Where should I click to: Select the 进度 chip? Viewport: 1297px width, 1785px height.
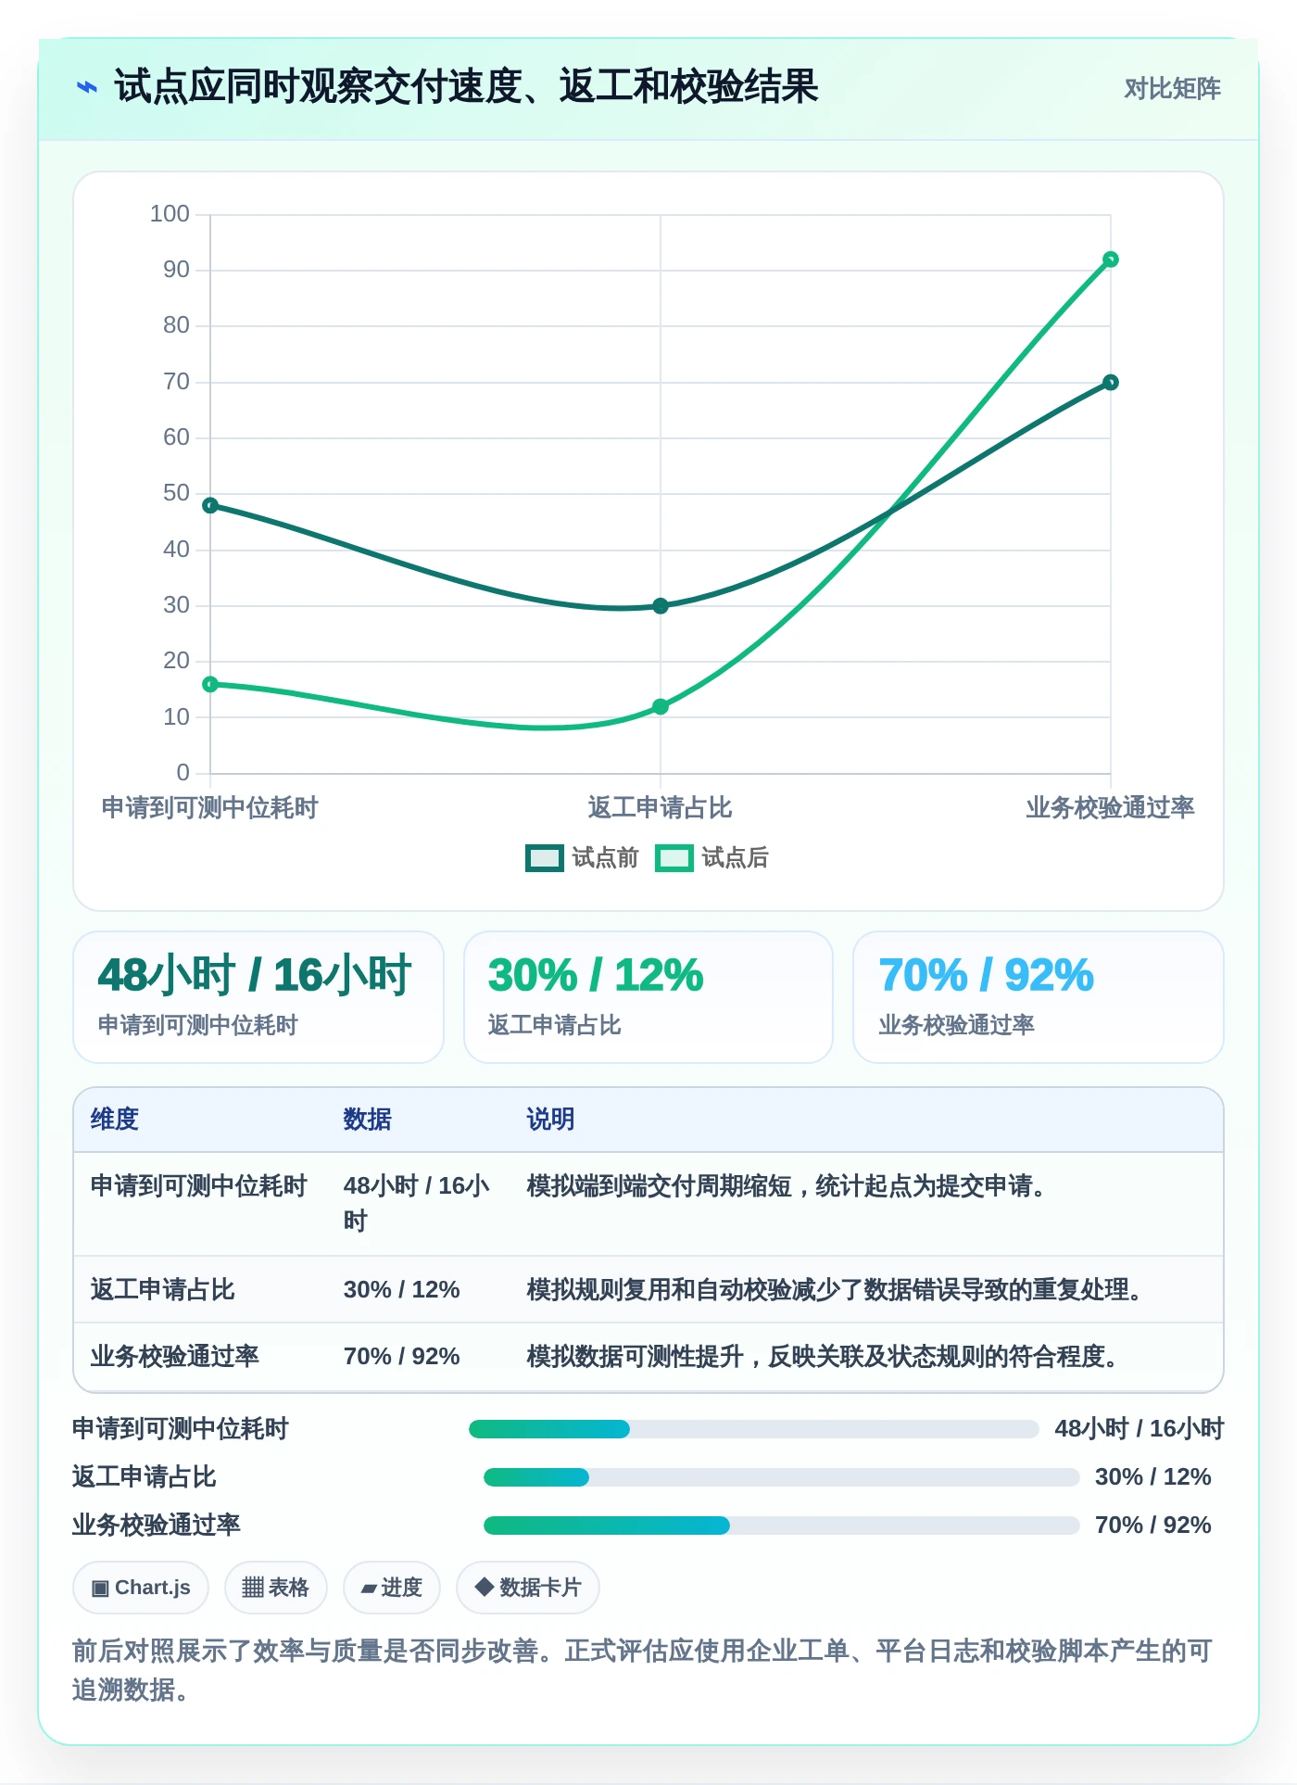tap(392, 1588)
